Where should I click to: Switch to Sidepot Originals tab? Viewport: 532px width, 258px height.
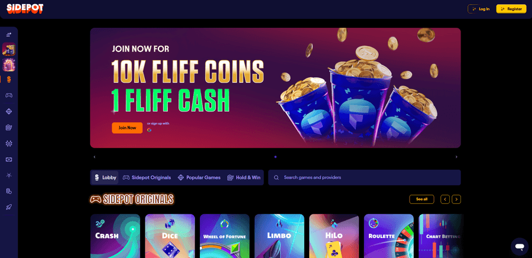click(x=147, y=178)
